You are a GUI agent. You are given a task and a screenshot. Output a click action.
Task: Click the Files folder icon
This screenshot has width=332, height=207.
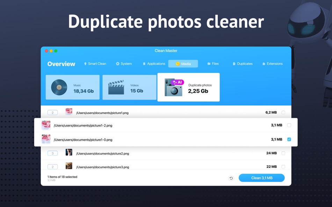tap(209, 63)
